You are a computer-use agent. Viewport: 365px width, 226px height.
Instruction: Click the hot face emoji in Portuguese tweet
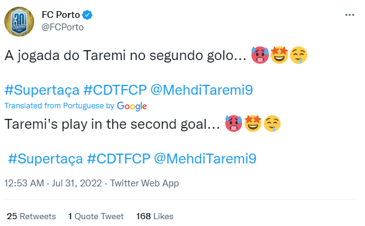[260, 55]
